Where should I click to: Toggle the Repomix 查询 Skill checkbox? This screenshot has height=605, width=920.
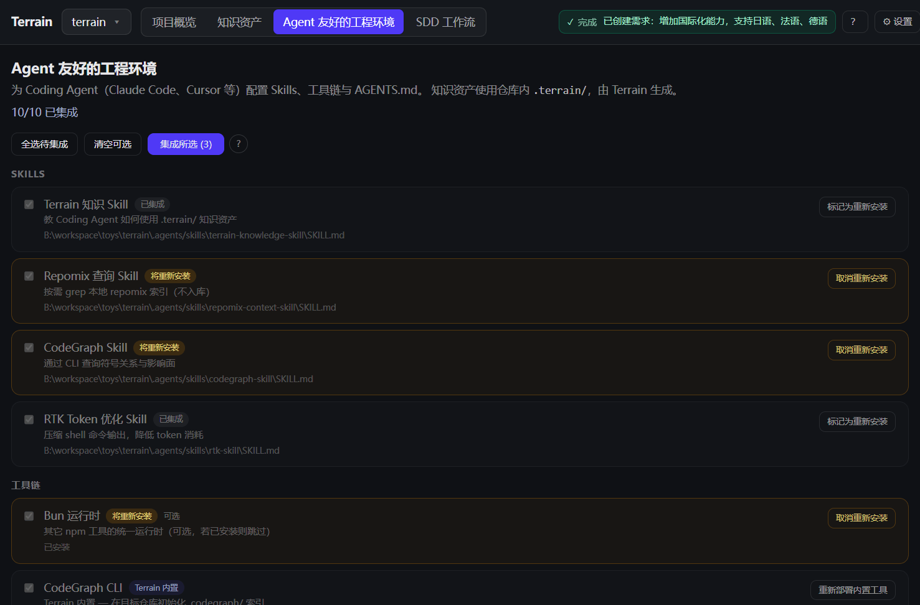(29, 276)
